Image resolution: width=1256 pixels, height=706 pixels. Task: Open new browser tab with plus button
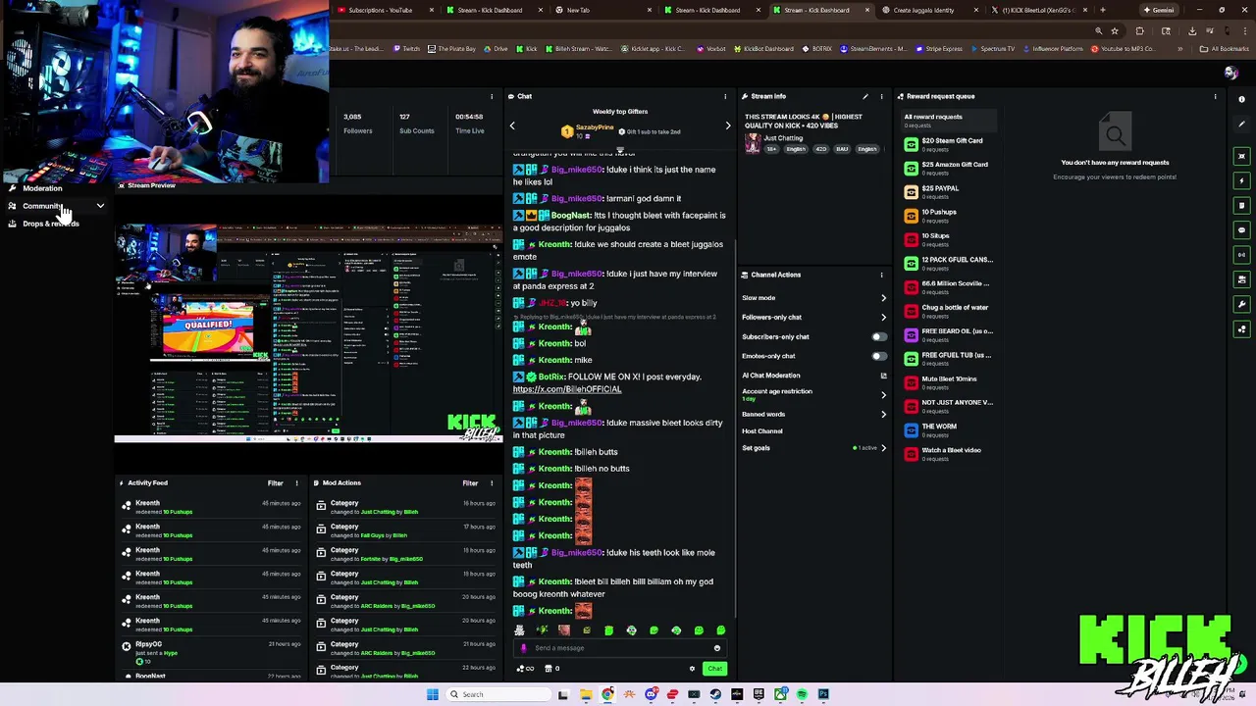click(1102, 10)
